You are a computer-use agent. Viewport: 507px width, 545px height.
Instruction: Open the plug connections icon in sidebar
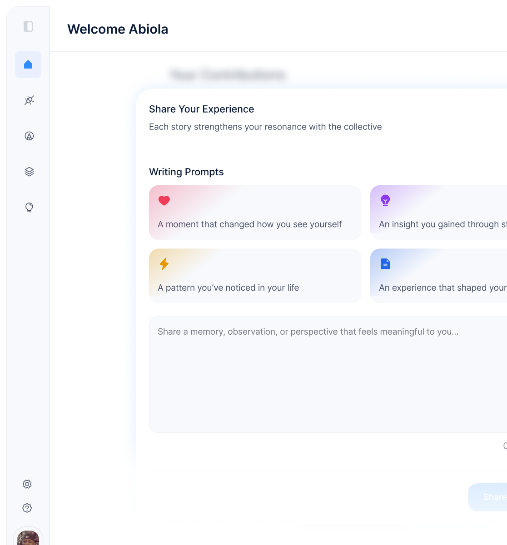coord(29,100)
